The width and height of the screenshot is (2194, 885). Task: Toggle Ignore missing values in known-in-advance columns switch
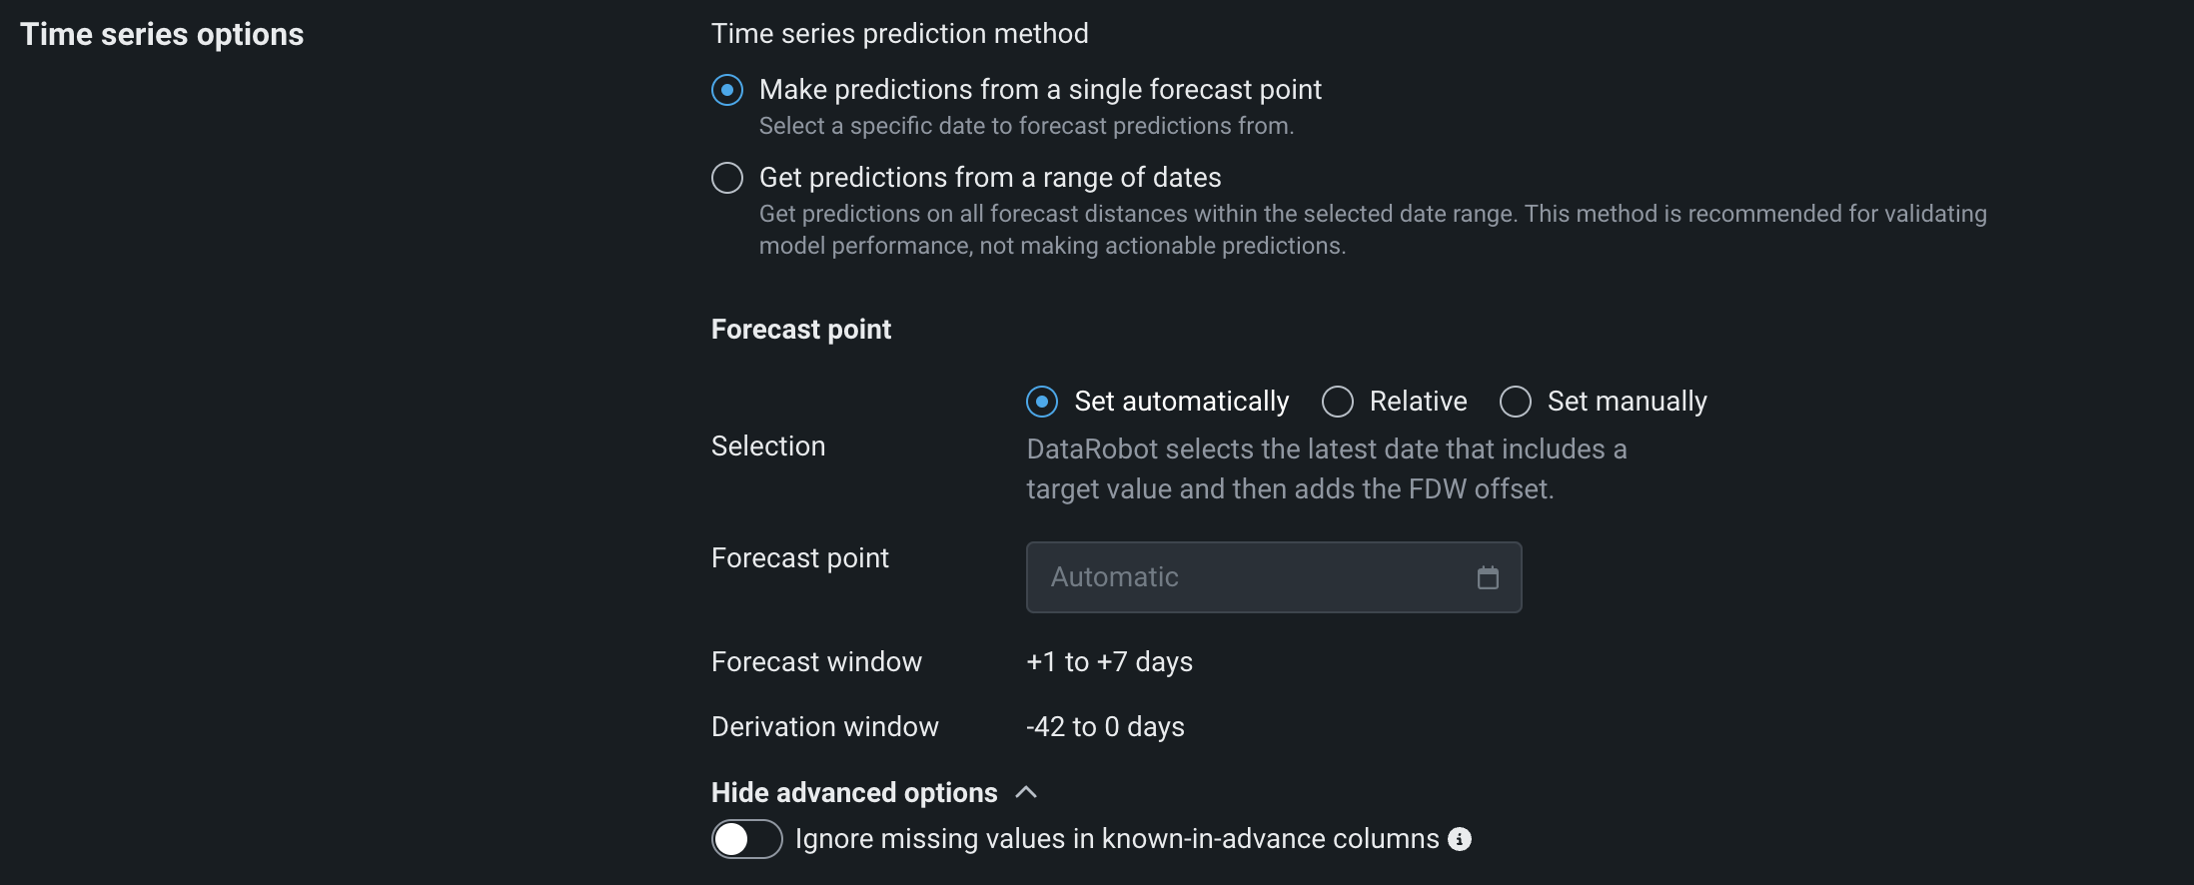pos(746,839)
